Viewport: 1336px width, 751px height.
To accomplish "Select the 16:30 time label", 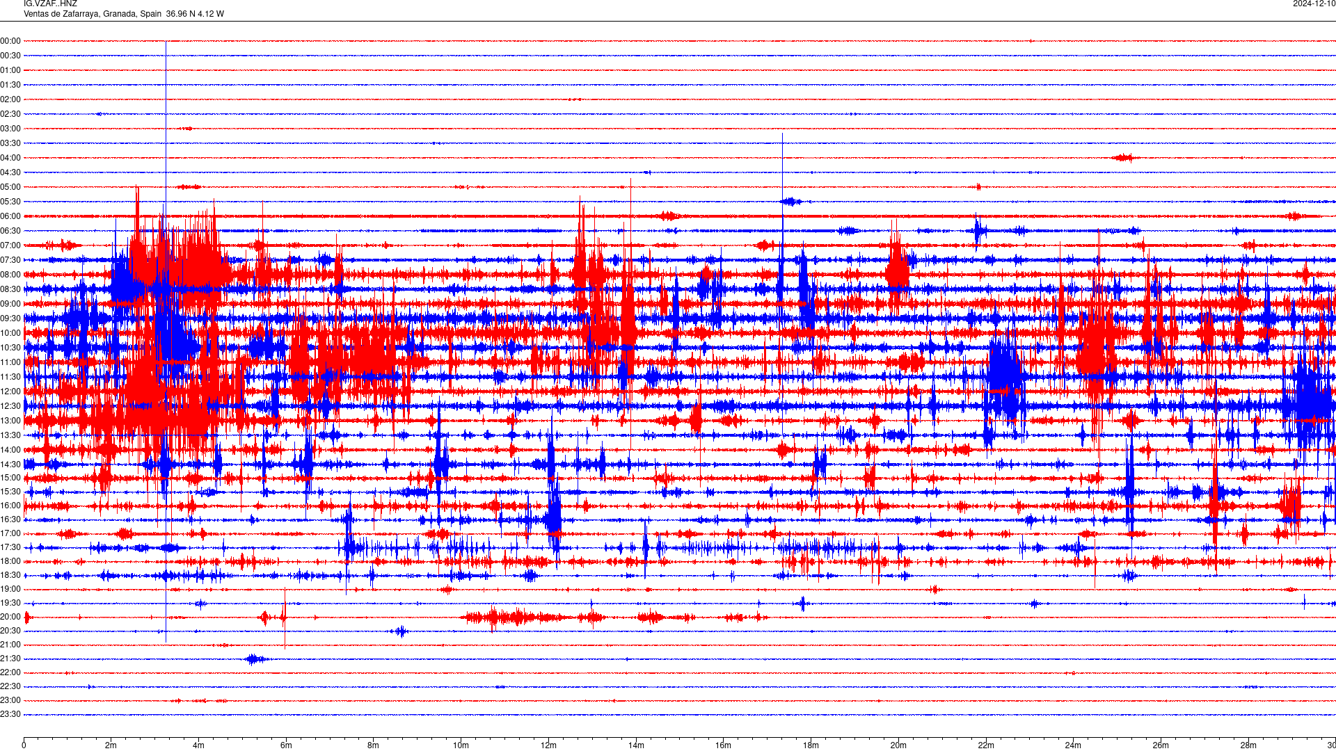I will (10, 519).
